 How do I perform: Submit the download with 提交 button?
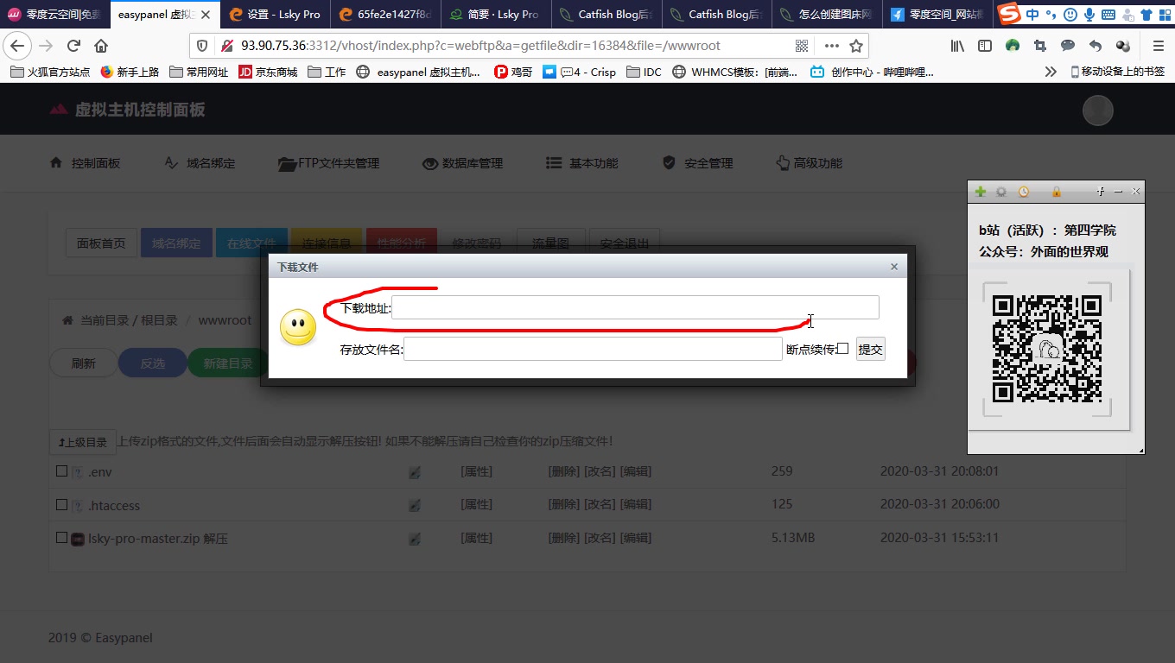(x=870, y=349)
